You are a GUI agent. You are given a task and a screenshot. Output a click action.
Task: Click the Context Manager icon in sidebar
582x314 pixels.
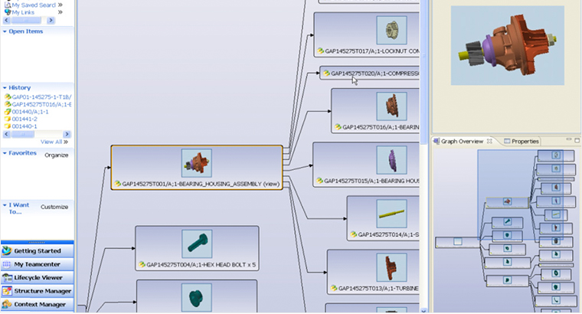click(x=8, y=304)
